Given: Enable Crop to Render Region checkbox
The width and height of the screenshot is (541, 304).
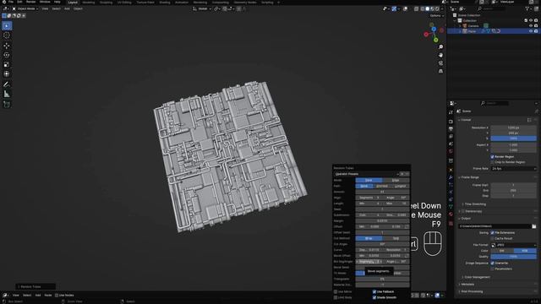Looking at the screenshot, I should pos(492,162).
